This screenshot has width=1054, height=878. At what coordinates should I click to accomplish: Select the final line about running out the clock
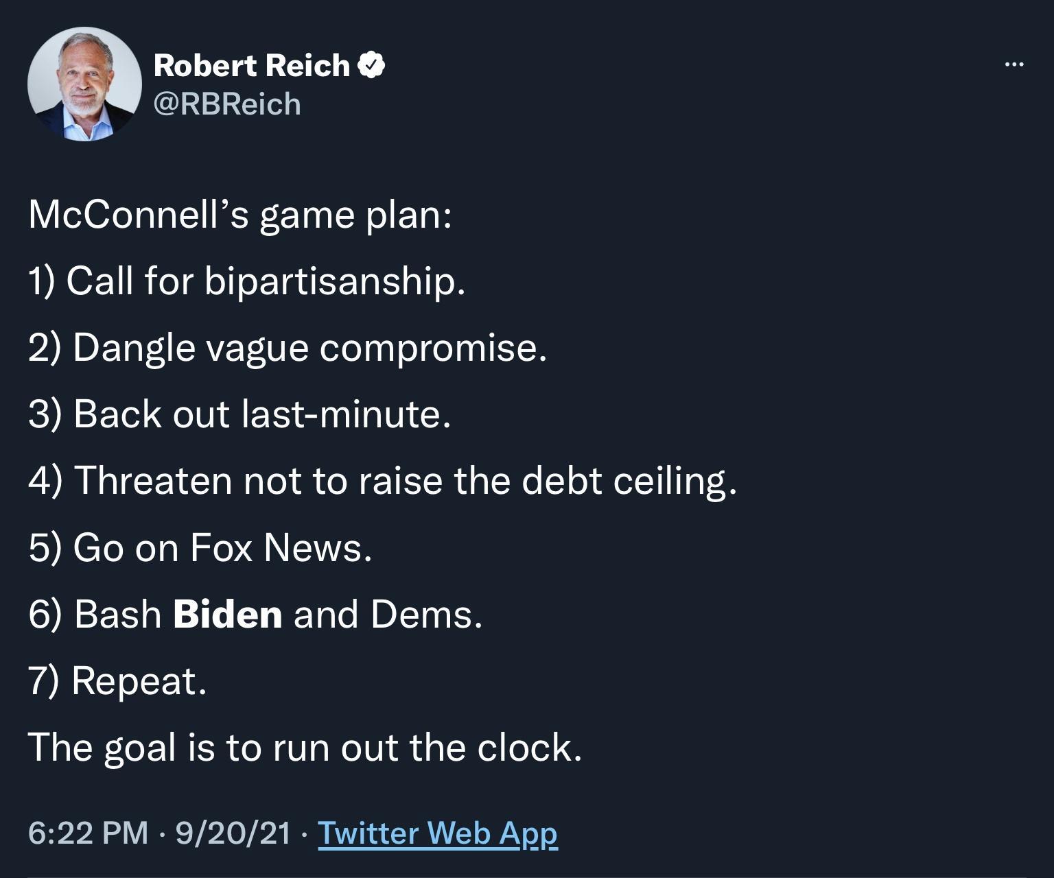[304, 749]
